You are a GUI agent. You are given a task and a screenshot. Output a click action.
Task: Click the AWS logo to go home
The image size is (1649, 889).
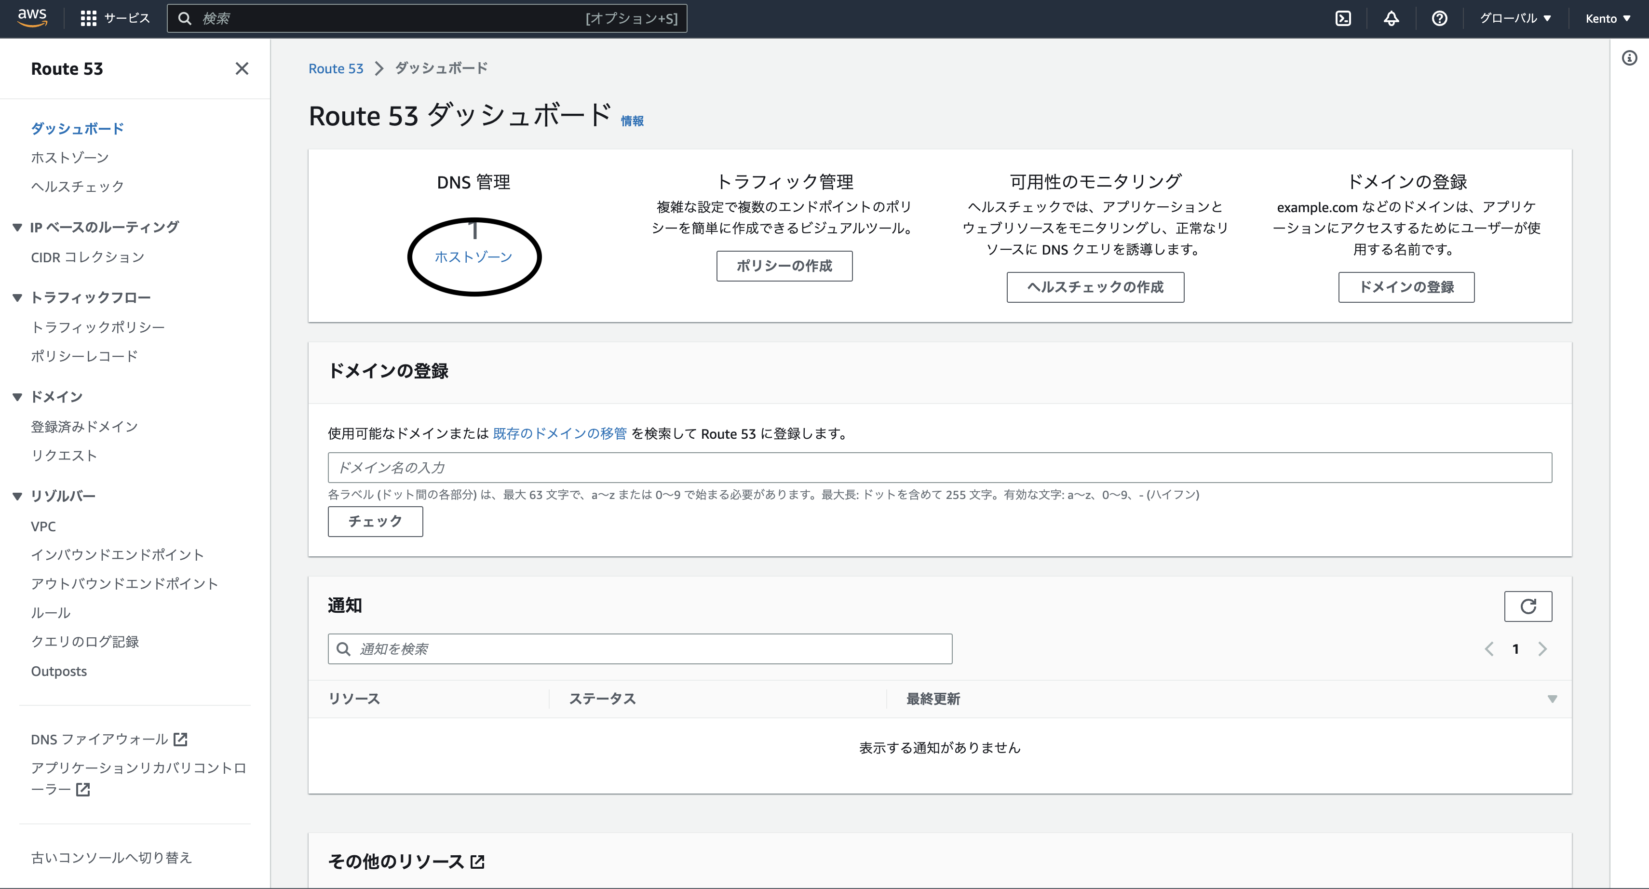click(32, 17)
